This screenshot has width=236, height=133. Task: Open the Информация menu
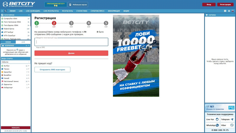(114, 11)
